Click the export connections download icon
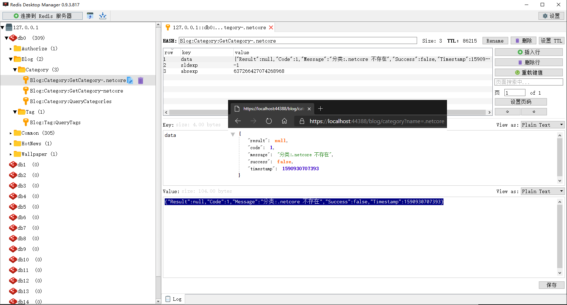567x305 pixels. [103, 16]
